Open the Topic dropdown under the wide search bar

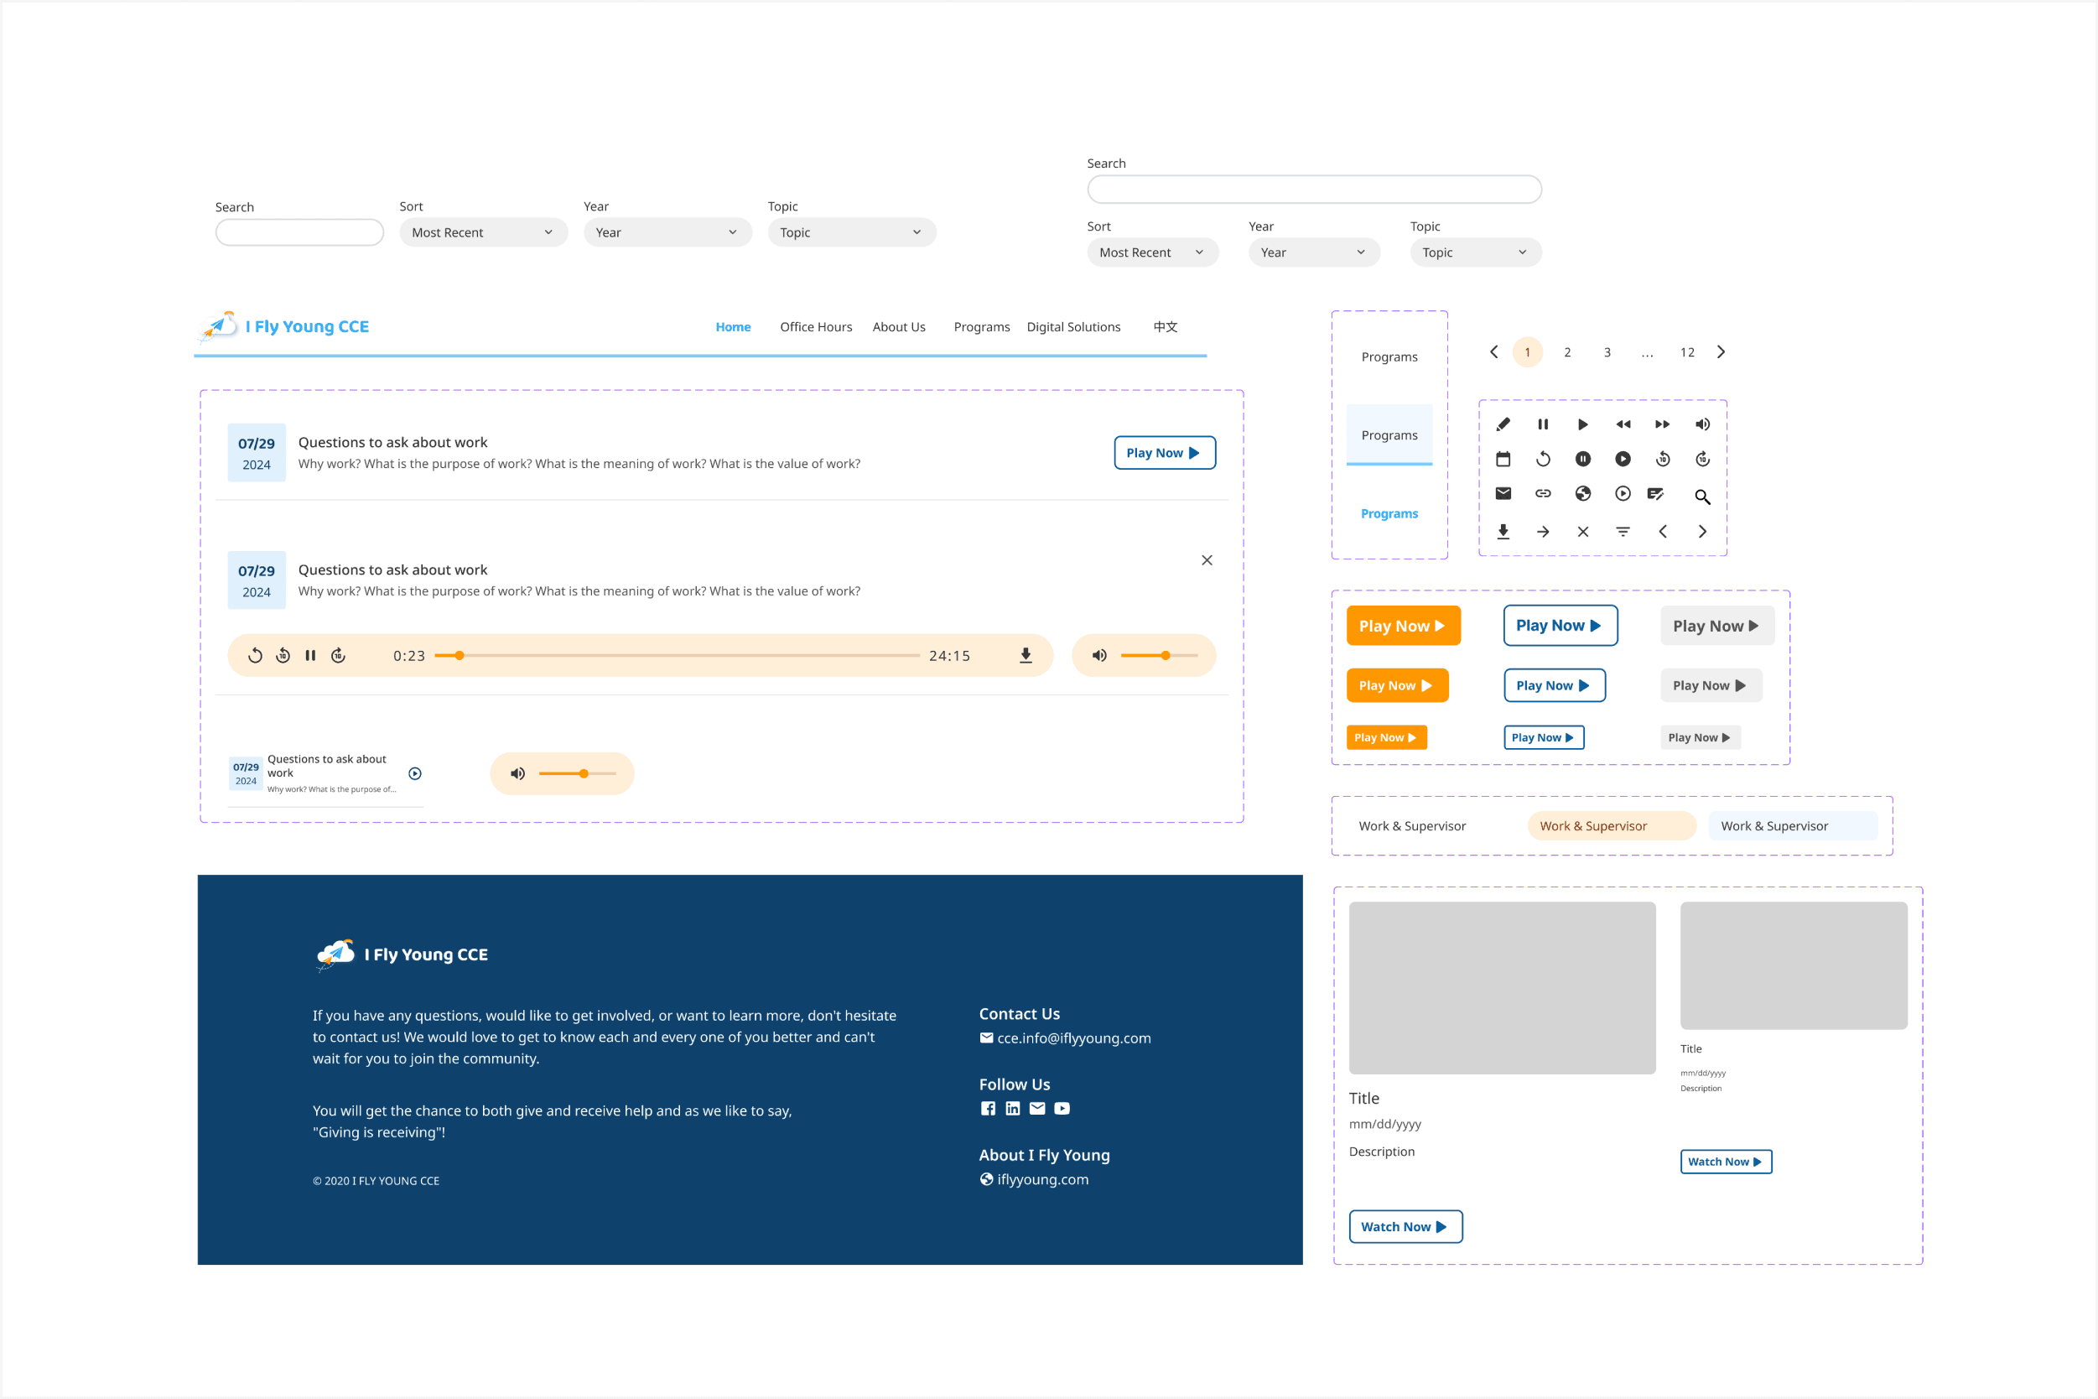[x=1475, y=252]
